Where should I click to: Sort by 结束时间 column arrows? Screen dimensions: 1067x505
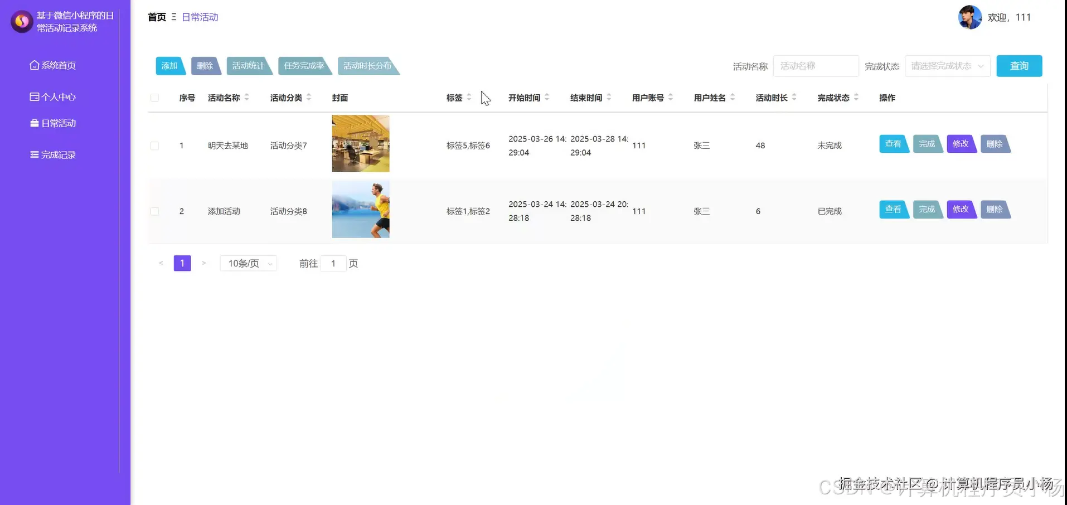[x=609, y=98]
